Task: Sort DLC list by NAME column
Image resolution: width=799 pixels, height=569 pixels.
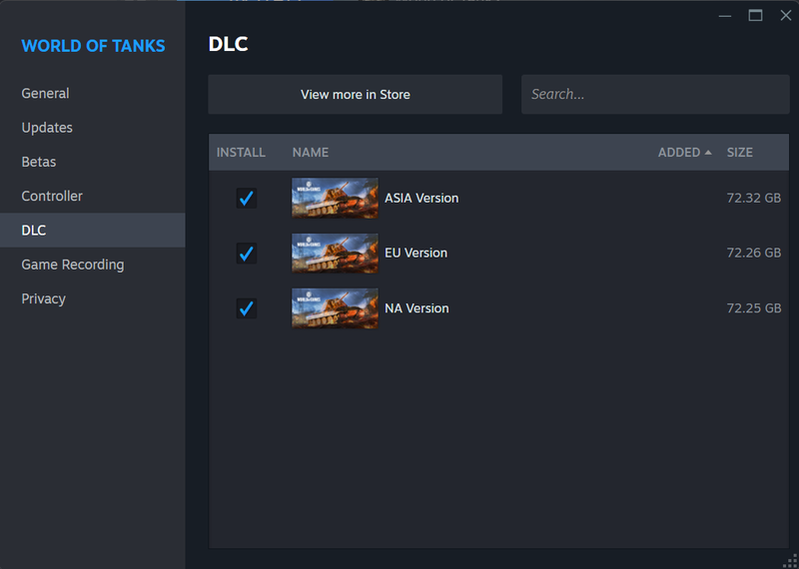Action: (x=311, y=153)
